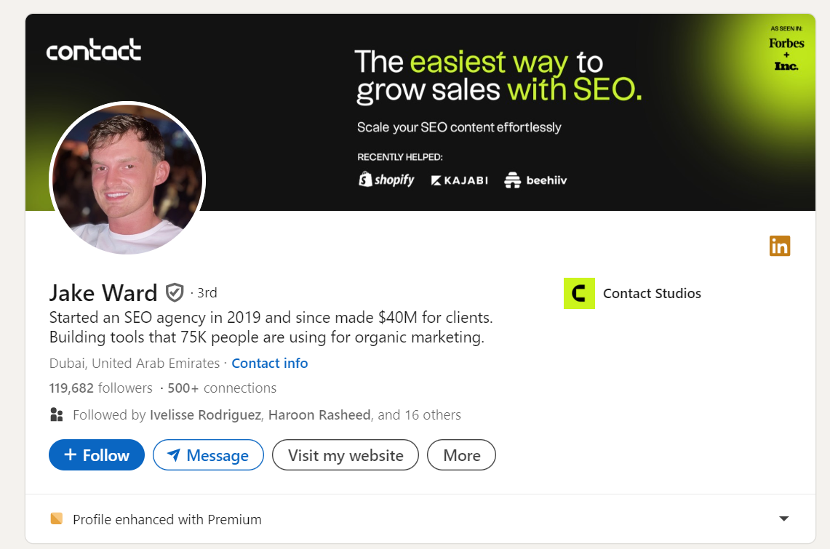Open the More actions dropdown
830x549 pixels.
point(461,455)
